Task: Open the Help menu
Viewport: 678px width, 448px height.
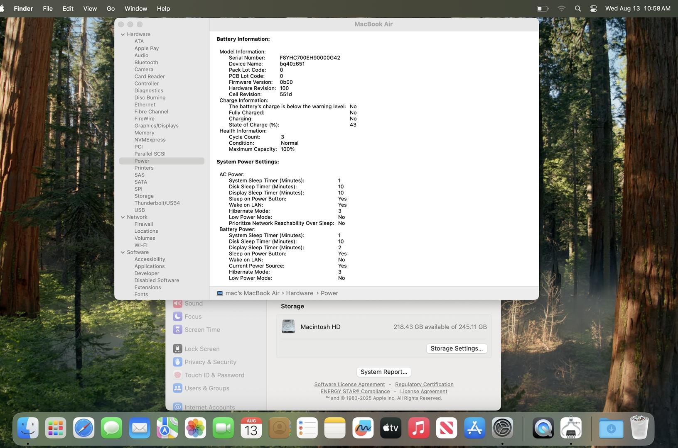Action: click(163, 8)
